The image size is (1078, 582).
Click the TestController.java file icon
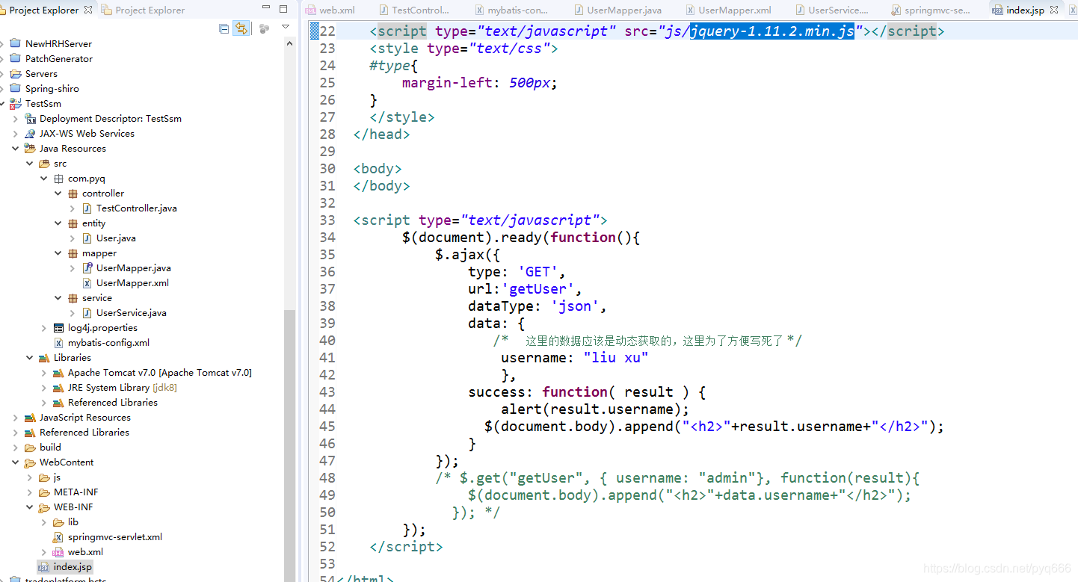87,208
